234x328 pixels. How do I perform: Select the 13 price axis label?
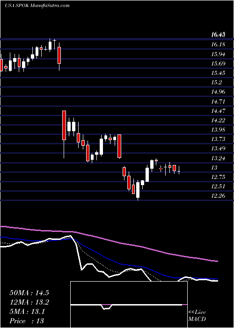pyautogui.click(x=214, y=168)
